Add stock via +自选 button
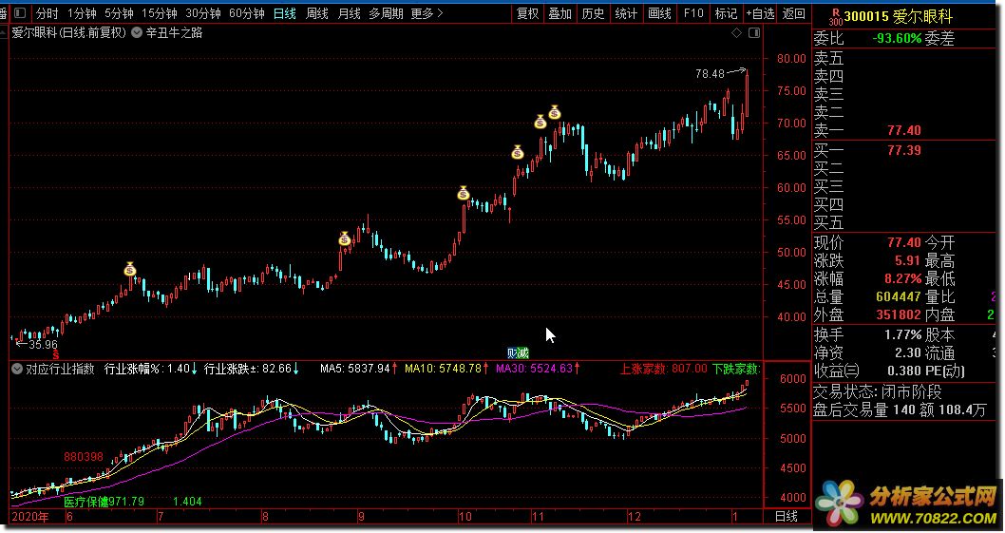Viewport: 1005px width, 533px height. [x=760, y=13]
